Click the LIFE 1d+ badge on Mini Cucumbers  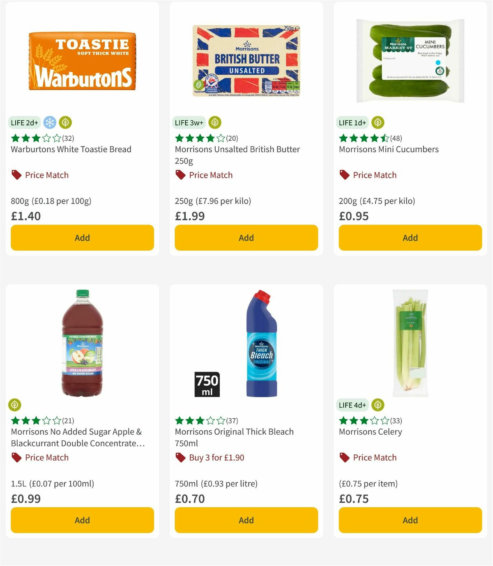tap(352, 122)
